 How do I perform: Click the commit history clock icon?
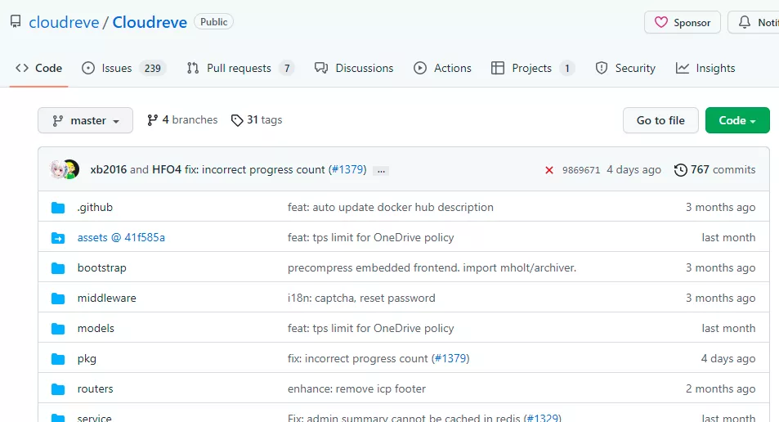pos(680,170)
